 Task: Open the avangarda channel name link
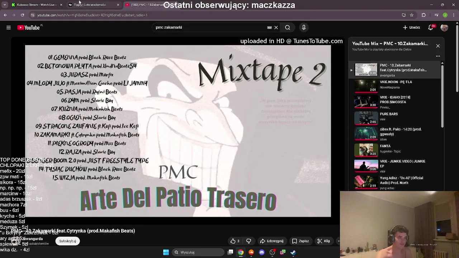click(x=34, y=239)
